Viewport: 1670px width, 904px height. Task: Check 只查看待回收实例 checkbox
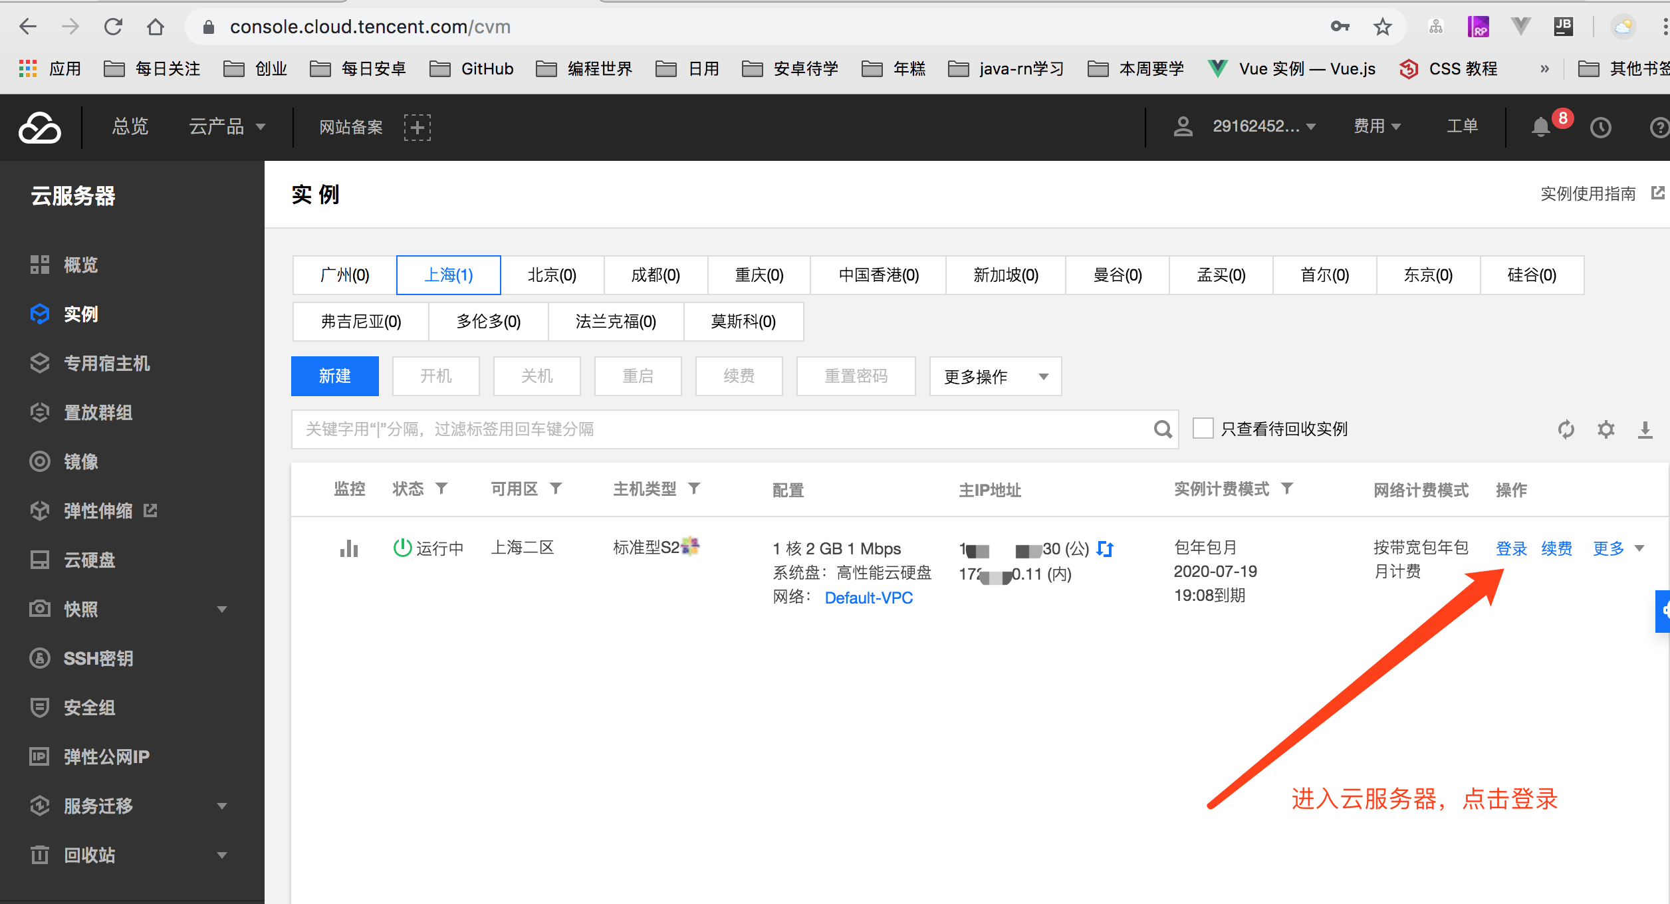[1203, 429]
